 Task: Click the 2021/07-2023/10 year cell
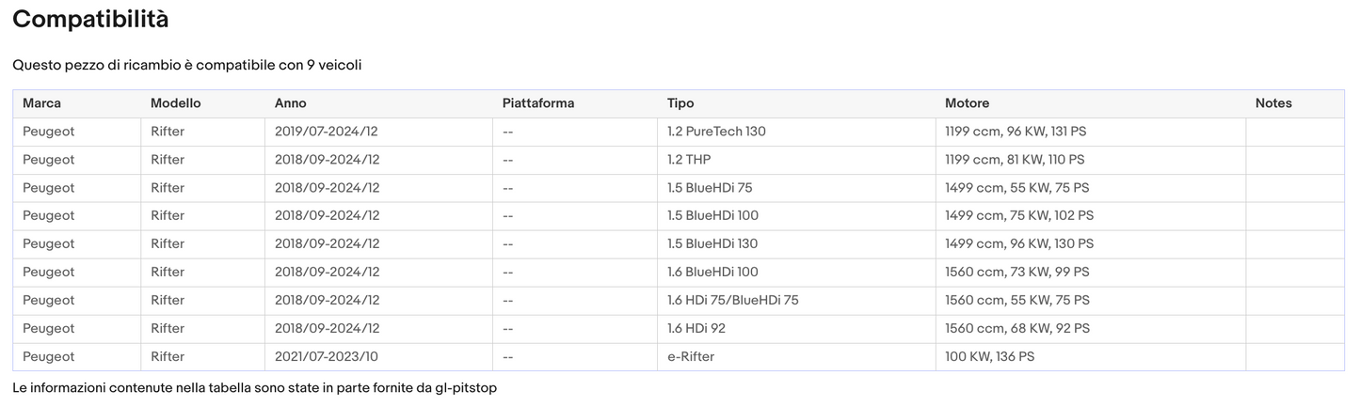click(x=327, y=356)
